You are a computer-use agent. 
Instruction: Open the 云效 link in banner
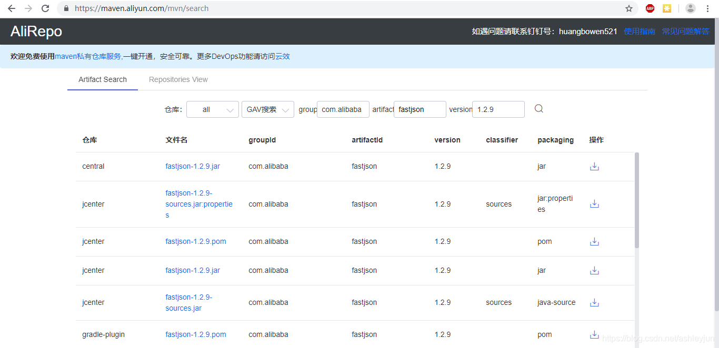click(x=283, y=56)
